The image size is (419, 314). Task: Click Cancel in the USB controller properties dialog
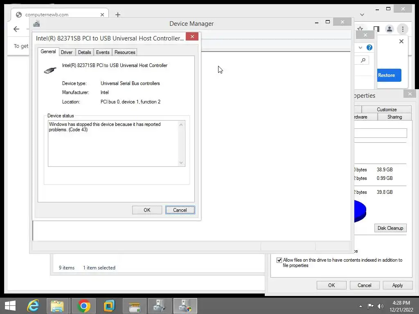coord(180,210)
